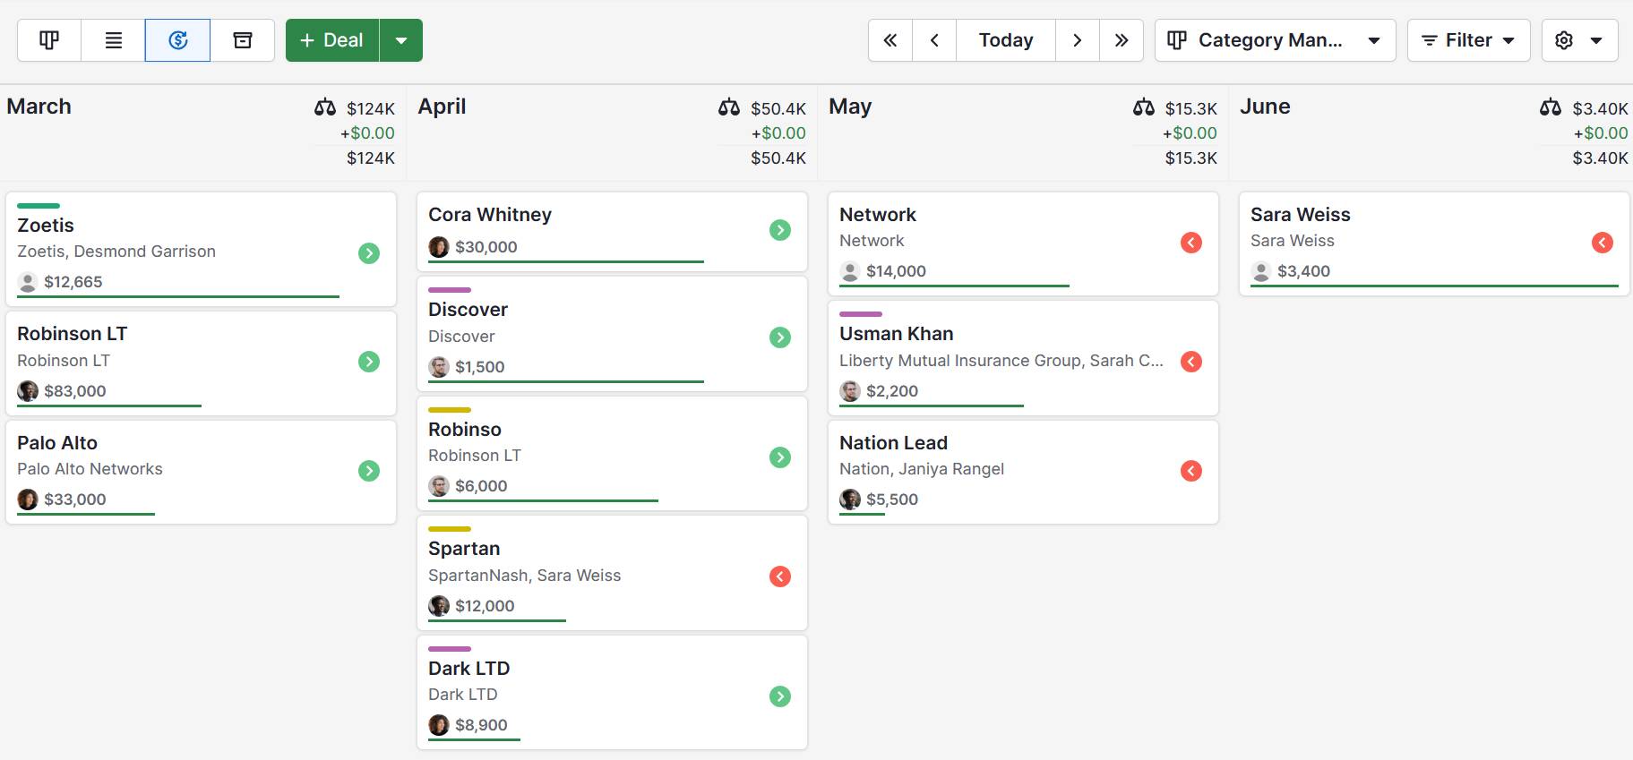1633x760 pixels.
Task: Click 'Nation, Janiya Rangel' contact text
Action: tap(922, 469)
